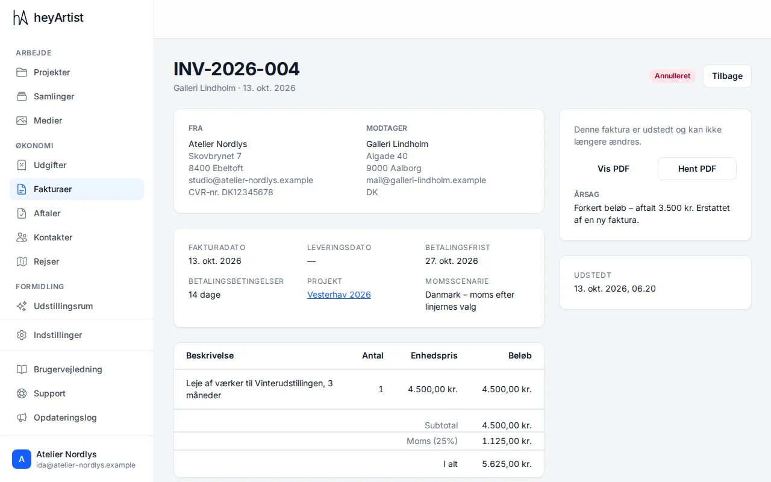Click the Rejser map icon
Viewport: 771px width, 482px height.
[22, 261]
